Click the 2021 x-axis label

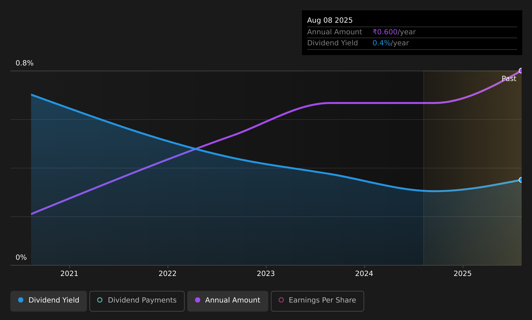pos(69,274)
